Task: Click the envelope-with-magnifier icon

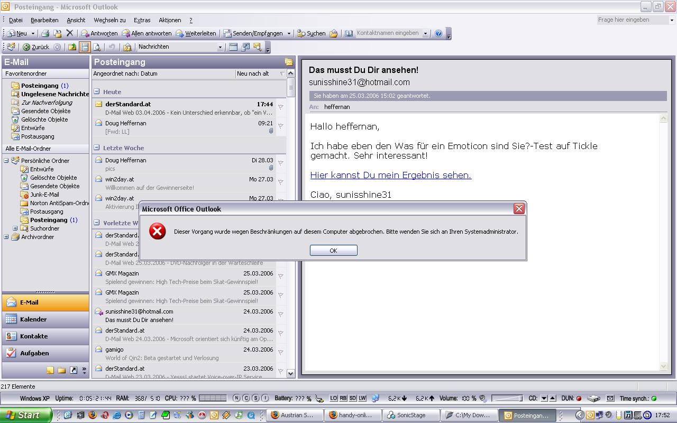Action: click(x=258, y=47)
